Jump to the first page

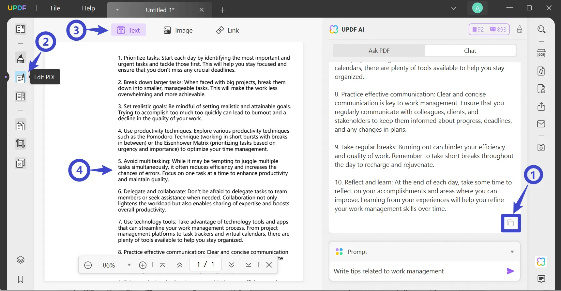tap(162, 265)
